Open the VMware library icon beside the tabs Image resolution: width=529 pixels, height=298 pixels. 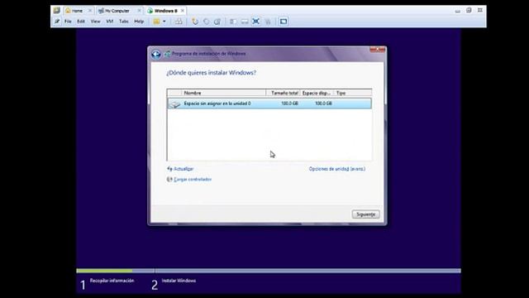pyautogui.click(x=56, y=11)
